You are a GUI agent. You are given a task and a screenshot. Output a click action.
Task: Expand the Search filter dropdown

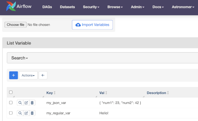19,58
